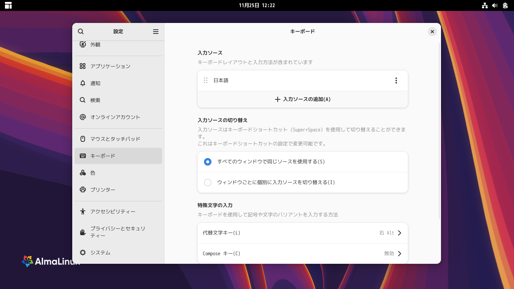Click the volume icon in top bar

coord(495,5)
